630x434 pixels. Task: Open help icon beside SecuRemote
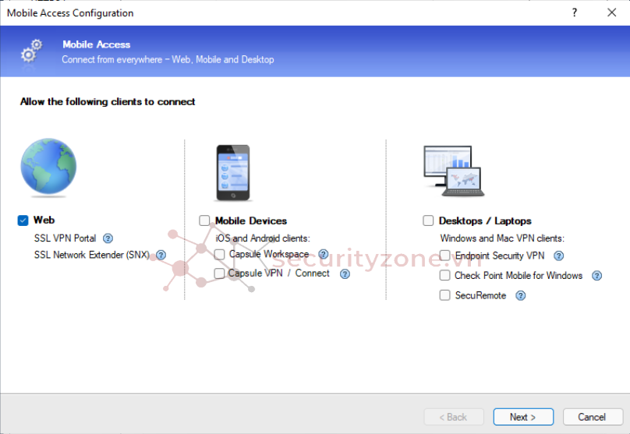pyautogui.click(x=521, y=295)
